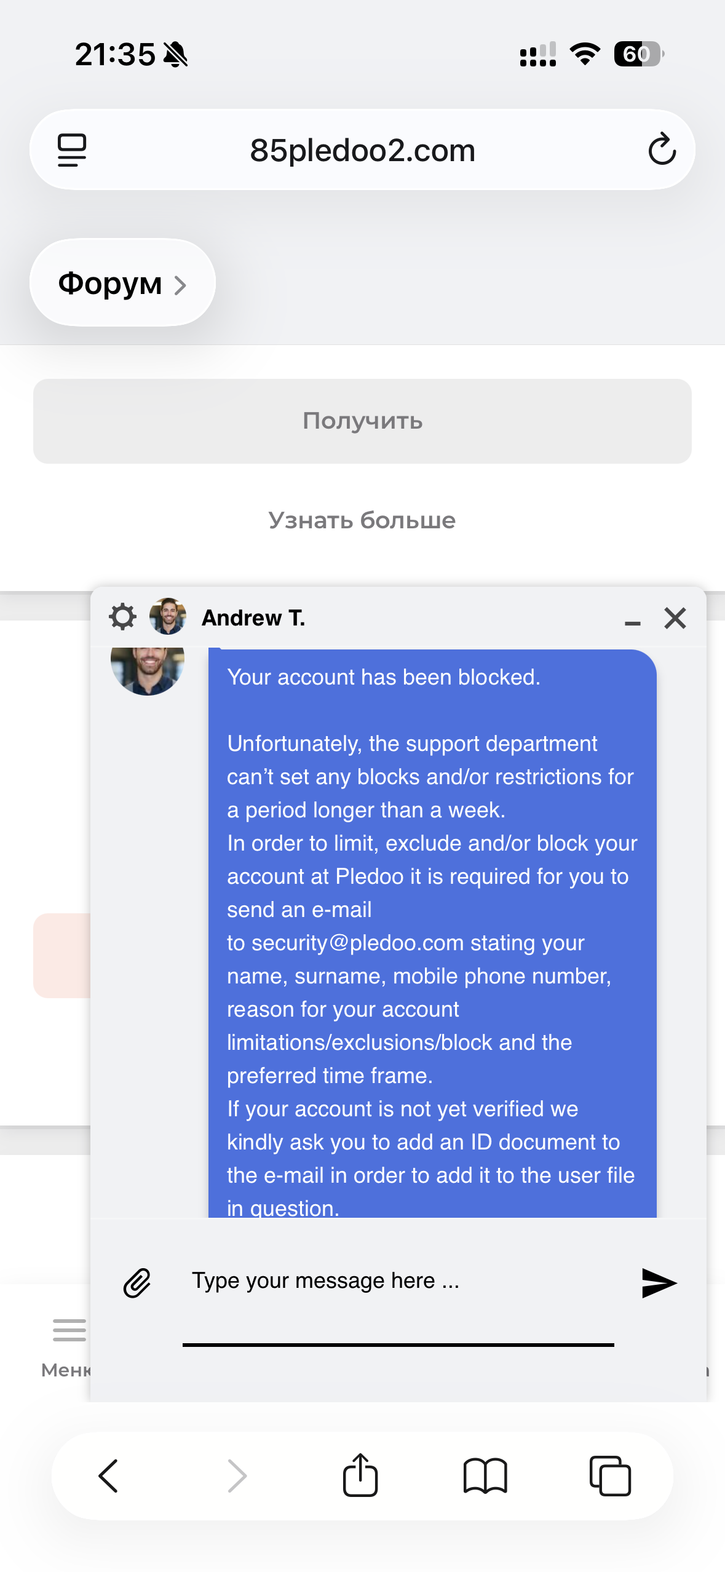Open the Узнать больше link
The image size is (725, 1572).
362,520
